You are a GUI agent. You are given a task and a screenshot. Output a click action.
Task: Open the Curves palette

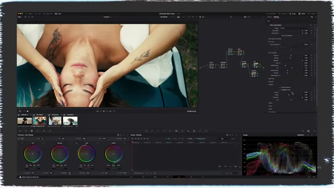point(146,131)
